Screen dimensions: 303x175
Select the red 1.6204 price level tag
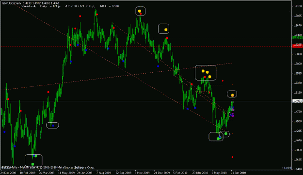(x=297, y=46)
